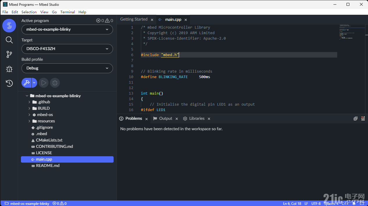
Task: Click UTF-8 encoding in status bar
Action: (x=316, y=204)
